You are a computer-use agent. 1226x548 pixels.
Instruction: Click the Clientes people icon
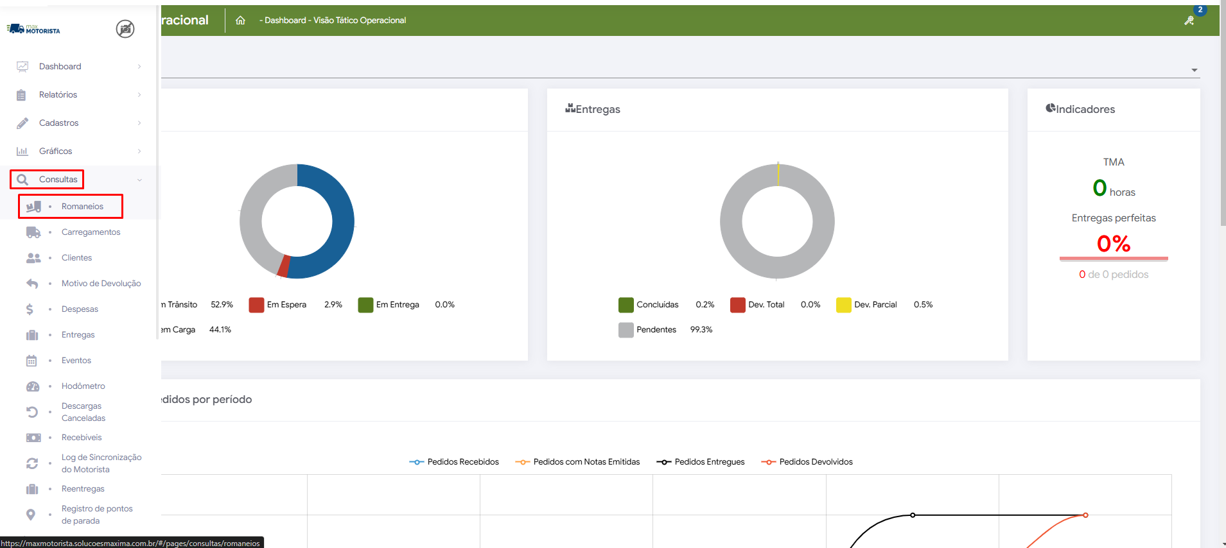coord(33,258)
